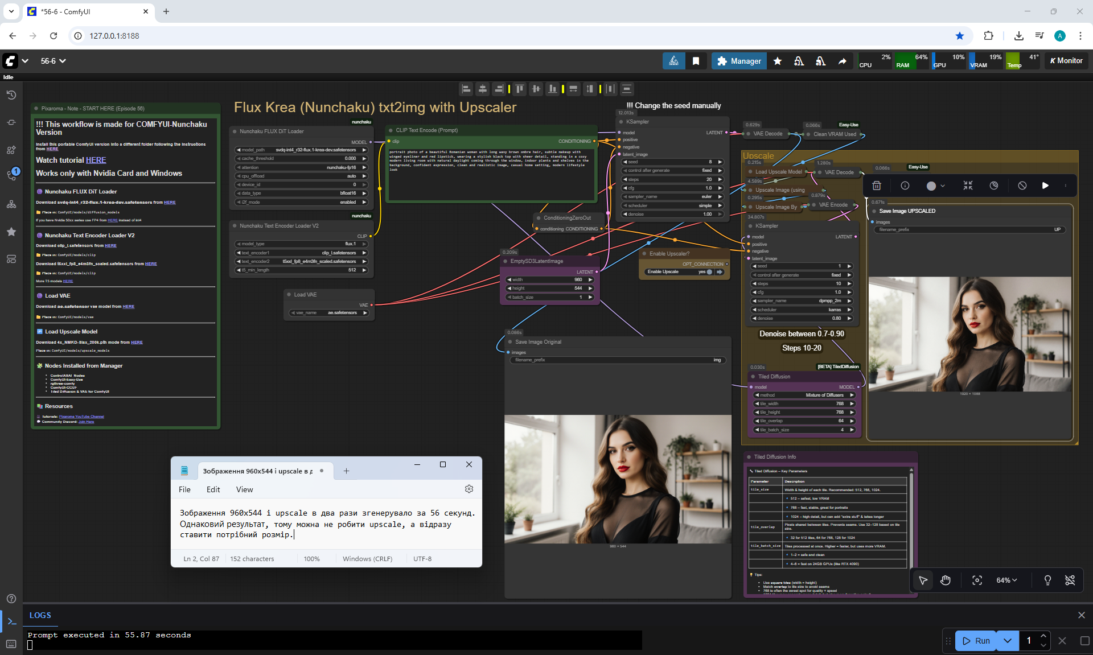Select the hand pan tool
The image size is (1093, 655).
pos(946,580)
